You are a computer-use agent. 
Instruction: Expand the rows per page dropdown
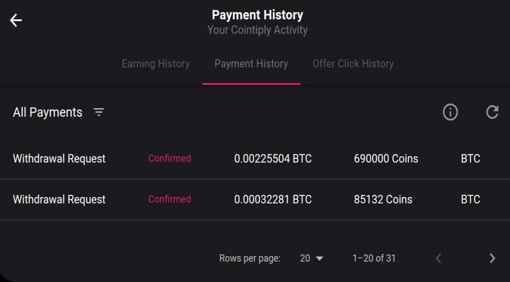pos(312,258)
